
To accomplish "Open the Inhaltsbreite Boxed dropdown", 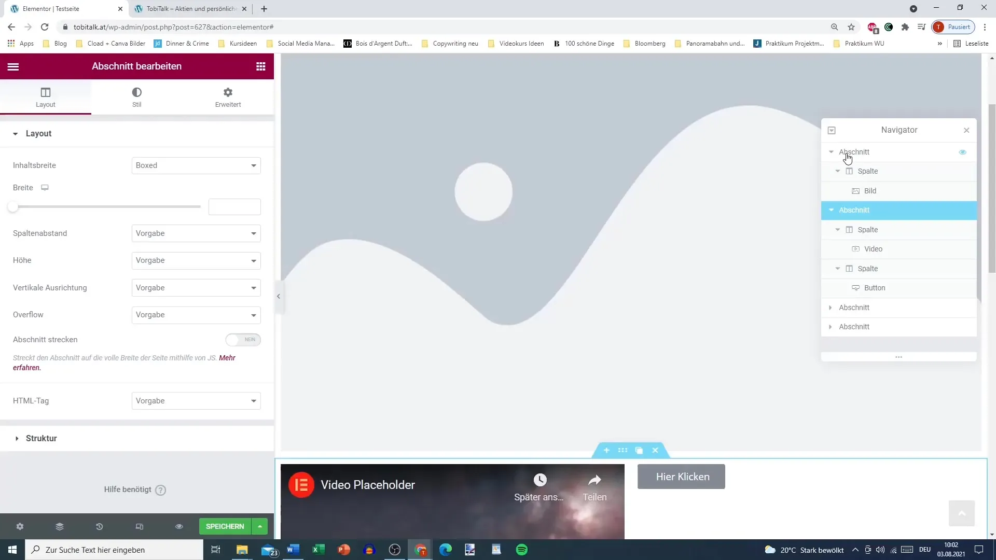I will pos(196,165).
